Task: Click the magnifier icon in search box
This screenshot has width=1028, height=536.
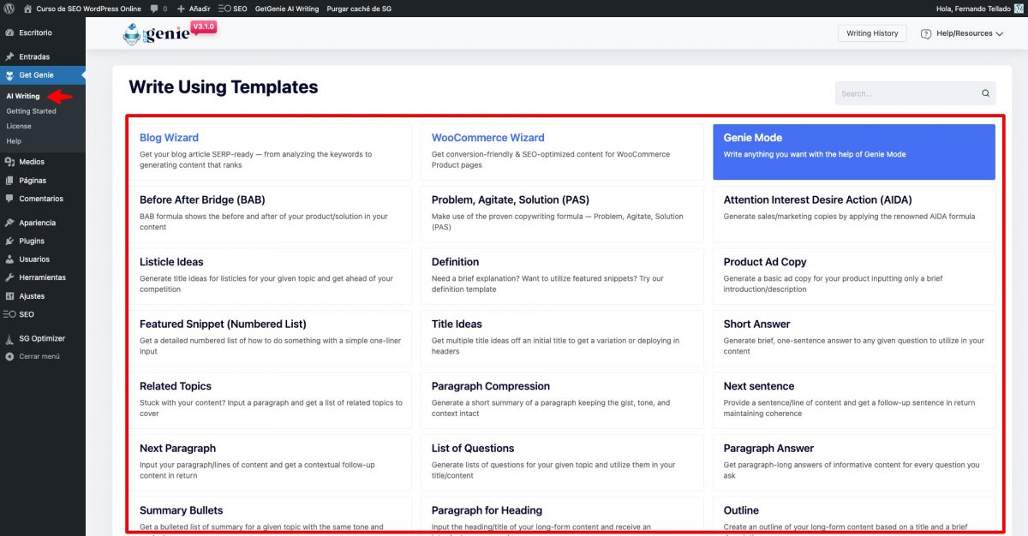Action: tap(985, 93)
